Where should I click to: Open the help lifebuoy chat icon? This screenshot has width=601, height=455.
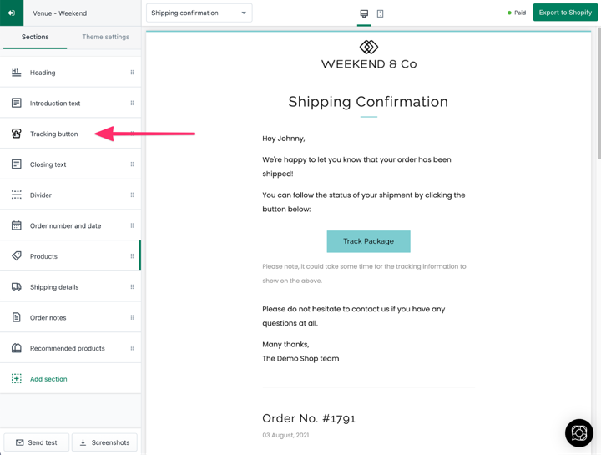pos(578,432)
